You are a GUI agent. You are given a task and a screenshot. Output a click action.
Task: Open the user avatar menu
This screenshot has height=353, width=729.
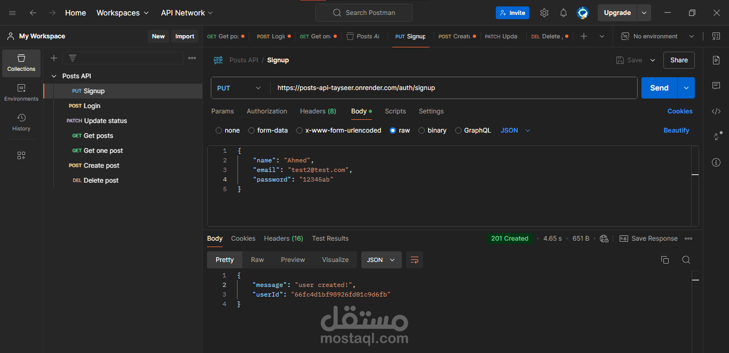pyautogui.click(x=583, y=13)
